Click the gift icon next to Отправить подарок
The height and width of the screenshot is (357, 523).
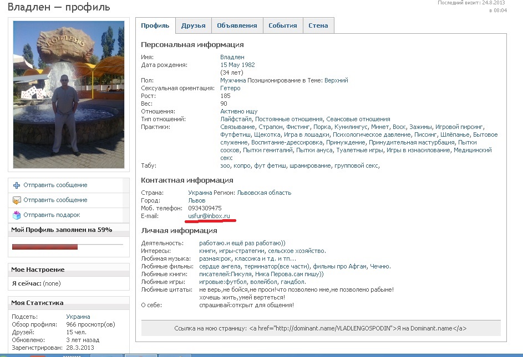click(x=17, y=215)
